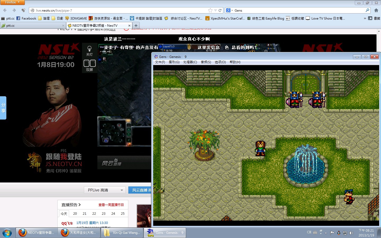The height and width of the screenshot is (238, 381).
Task: Open the 3DMGAME bookmark
Action: click(x=76, y=18)
